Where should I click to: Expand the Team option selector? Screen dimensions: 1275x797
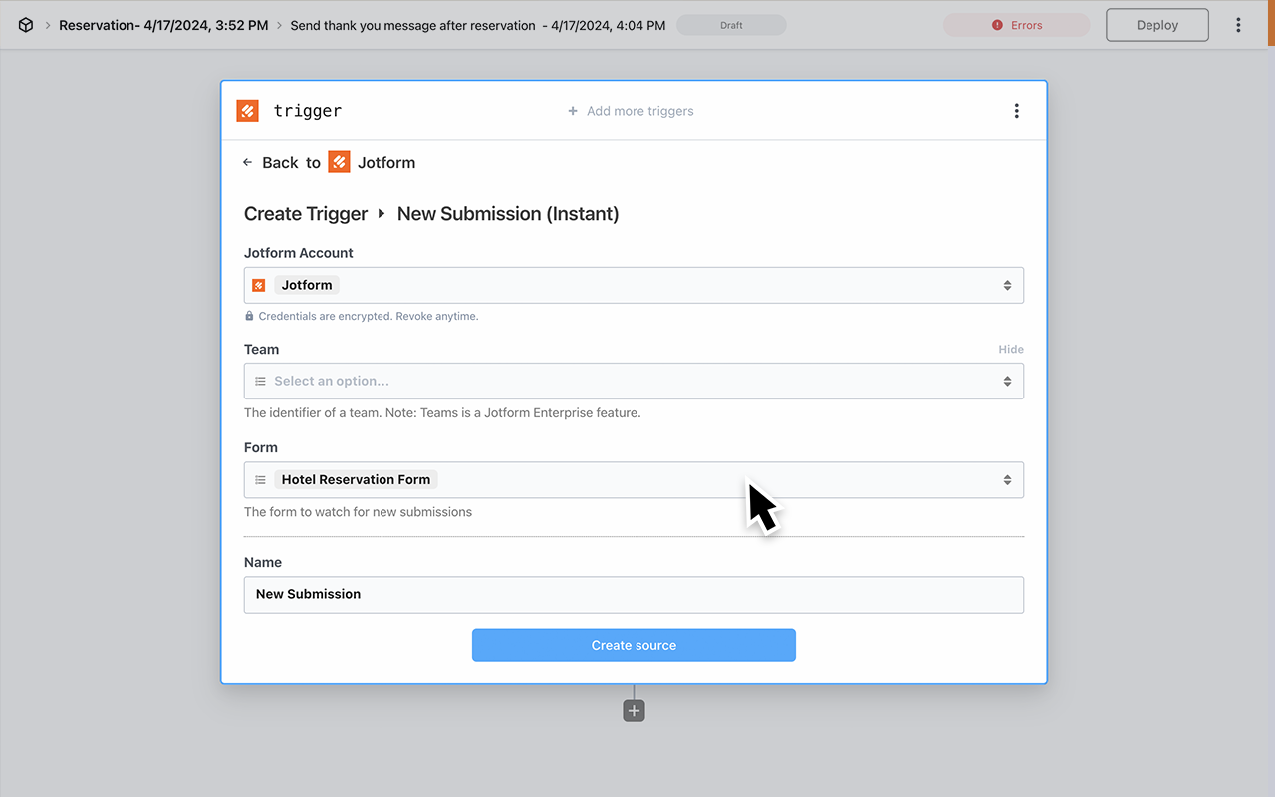coord(1008,381)
